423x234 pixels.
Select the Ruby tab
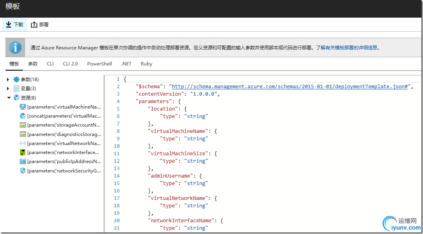point(146,64)
